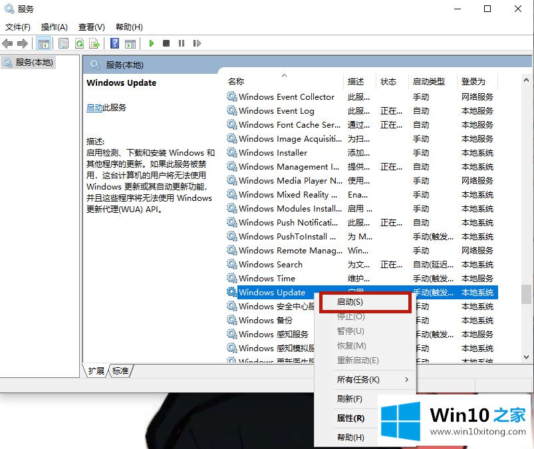Choose 刷新(F) from the context menu
This screenshot has height=449, width=534.
coord(349,398)
